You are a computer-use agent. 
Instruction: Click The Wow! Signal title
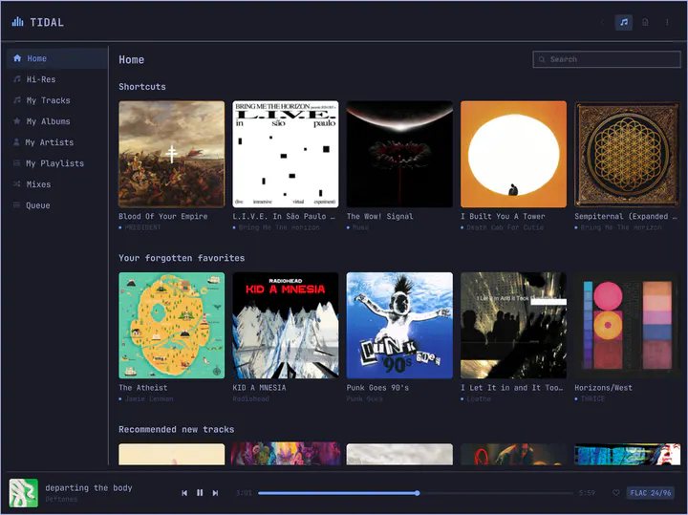[x=379, y=216]
